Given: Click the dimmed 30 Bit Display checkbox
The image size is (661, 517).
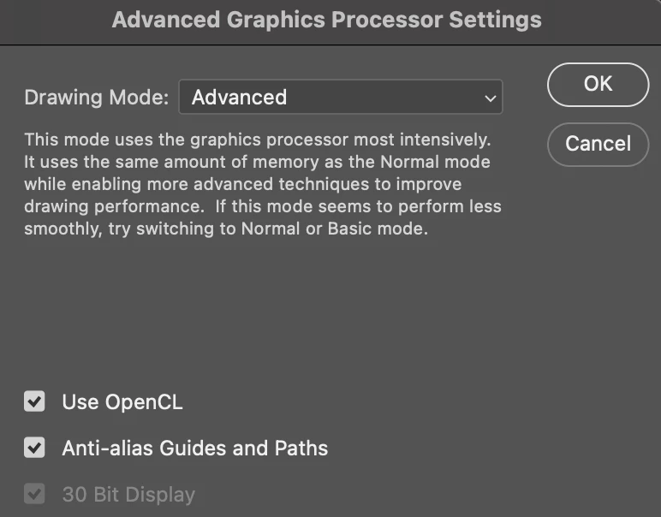Looking at the screenshot, I should (x=34, y=494).
